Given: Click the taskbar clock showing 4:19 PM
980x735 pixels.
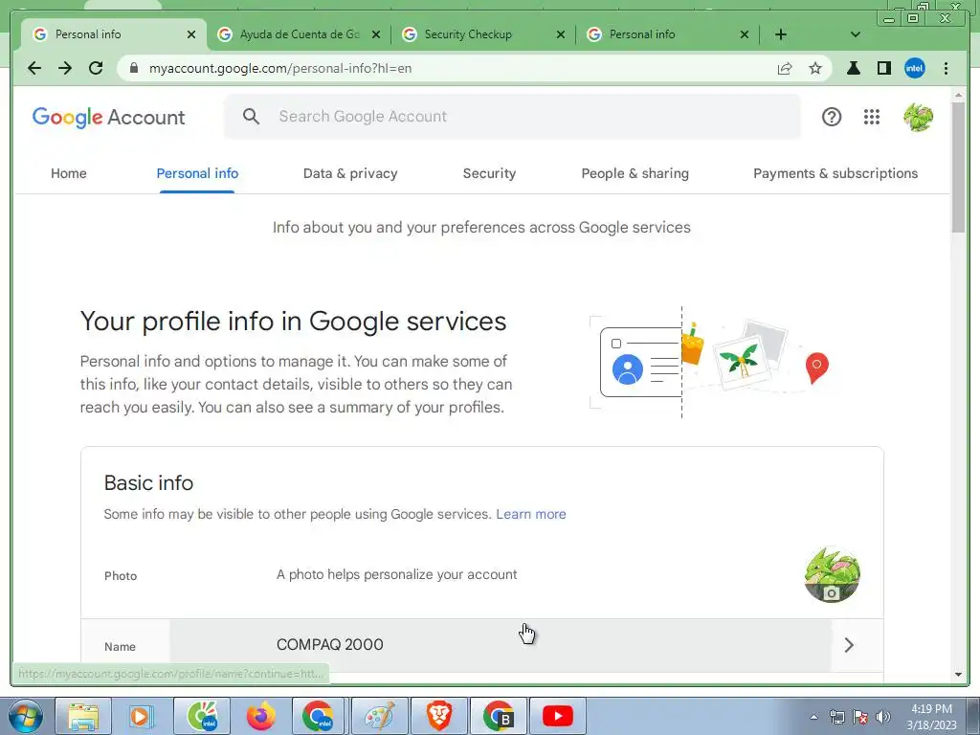Looking at the screenshot, I should pyautogui.click(x=931, y=717).
